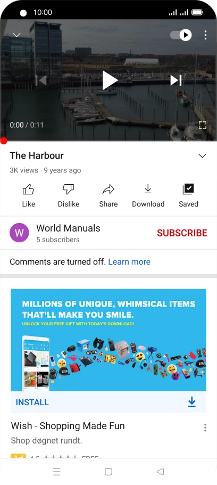217x485 pixels.
Task: Like The Harbour video
Action: click(x=28, y=195)
